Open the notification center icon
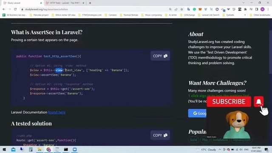The width and height of the screenshot is (272, 153). click(x=266, y=149)
